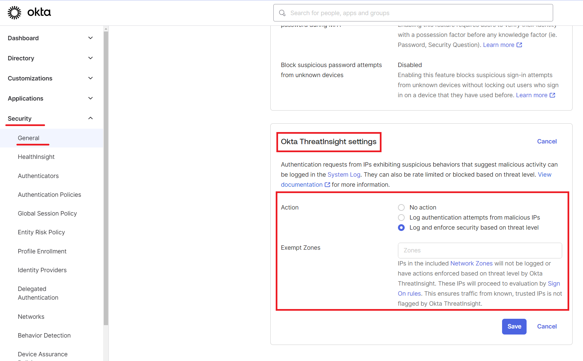Image resolution: width=583 pixels, height=361 pixels.
Task: Click the Network Zones link
Action: [471, 263]
